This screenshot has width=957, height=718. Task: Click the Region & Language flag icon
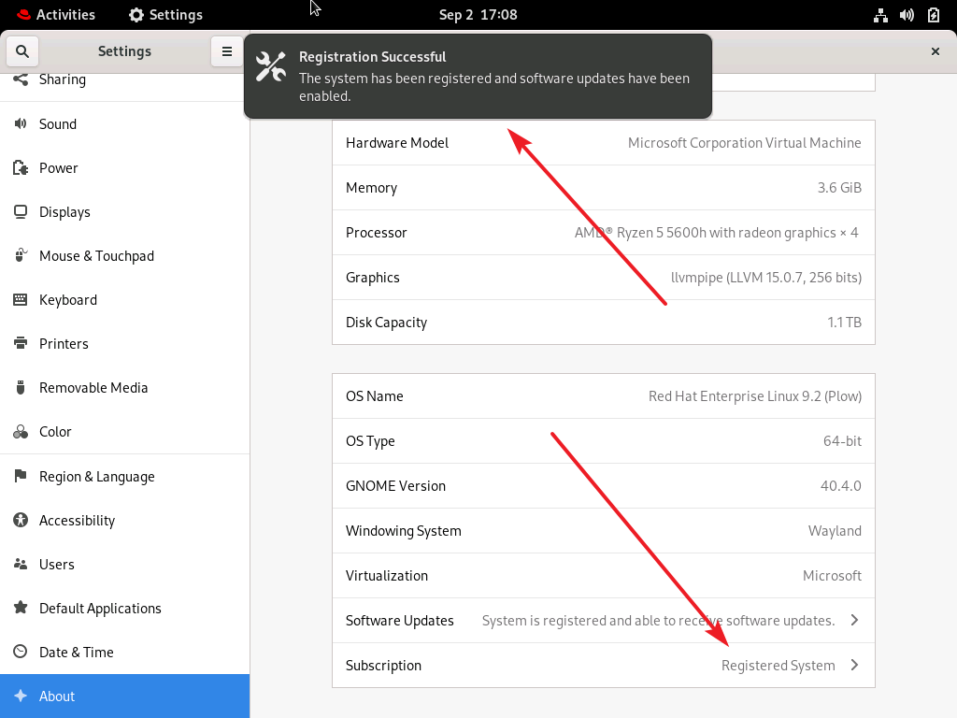point(21,476)
